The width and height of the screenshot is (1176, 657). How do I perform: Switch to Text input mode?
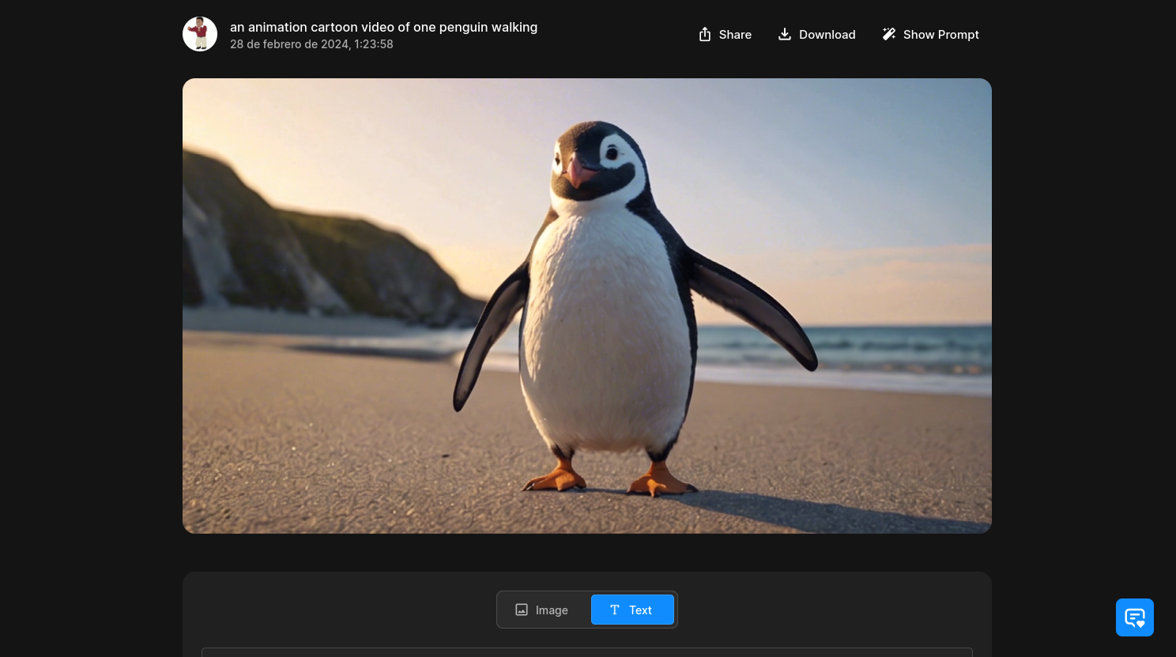pos(632,610)
